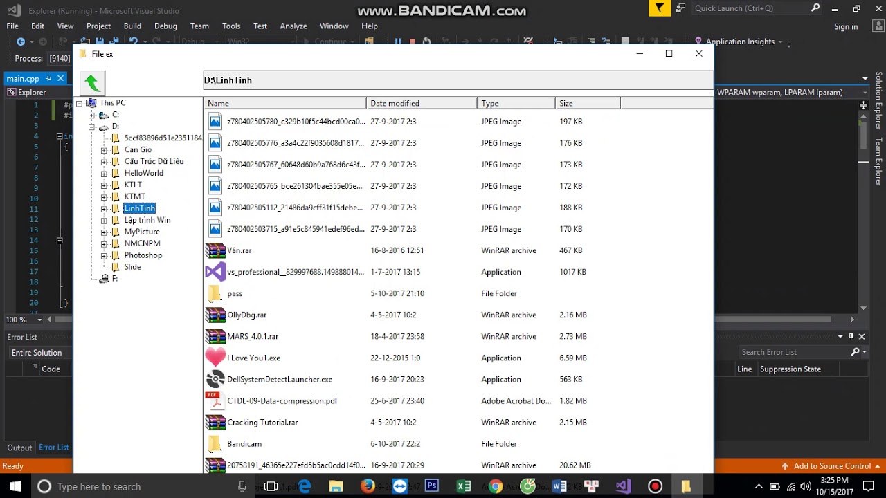Click the Pause debugging icon in toolbar
This screenshot has height=498, width=886.
point(398,41)
